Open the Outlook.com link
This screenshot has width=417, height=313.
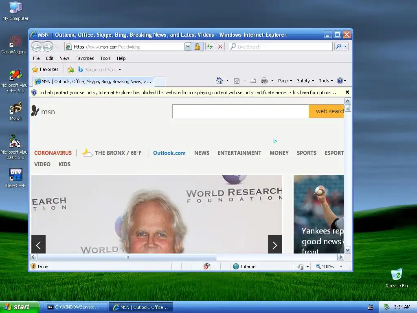[x=169, y=153]
